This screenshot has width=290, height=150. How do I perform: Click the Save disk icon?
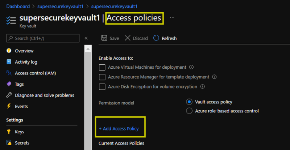(104, 38)
